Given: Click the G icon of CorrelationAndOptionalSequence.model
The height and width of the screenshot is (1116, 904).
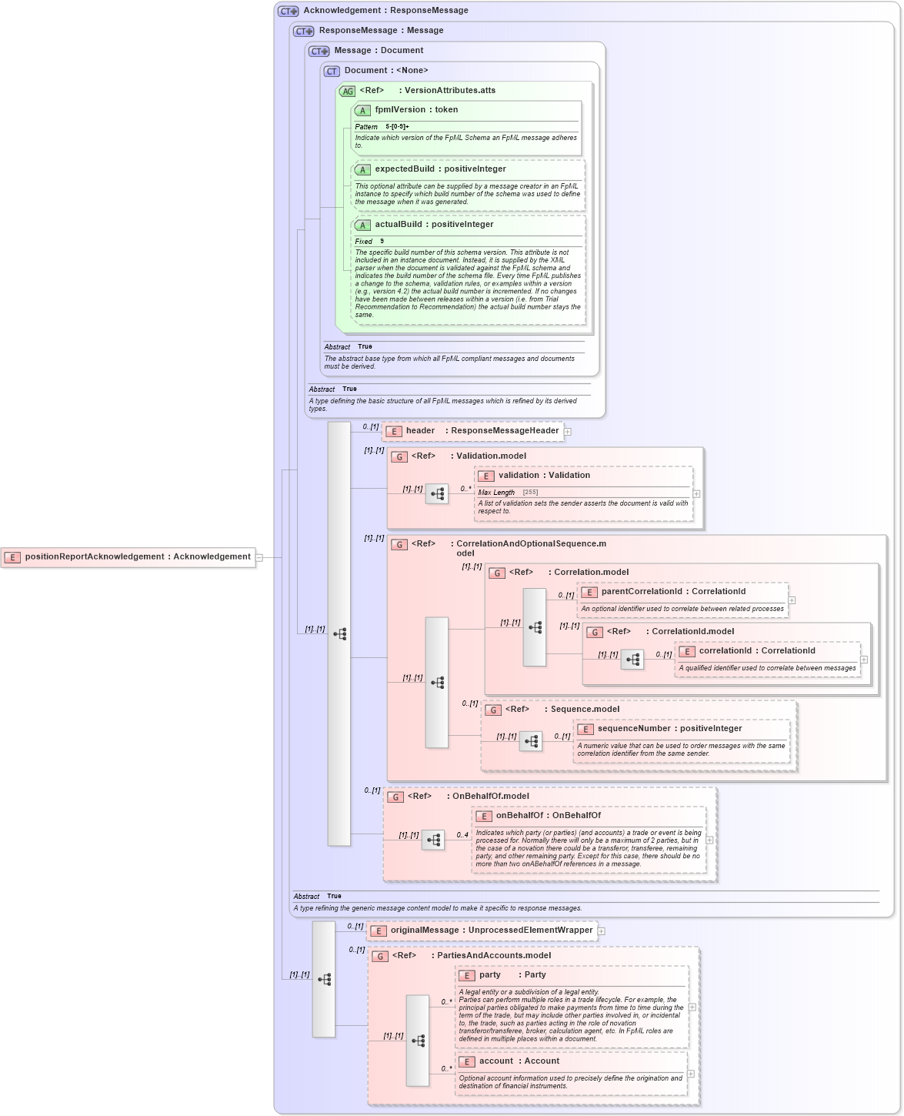Looking at the screenshot, I should 399,544.
